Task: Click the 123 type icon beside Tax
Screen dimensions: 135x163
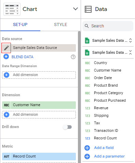Action: [87, 123]
